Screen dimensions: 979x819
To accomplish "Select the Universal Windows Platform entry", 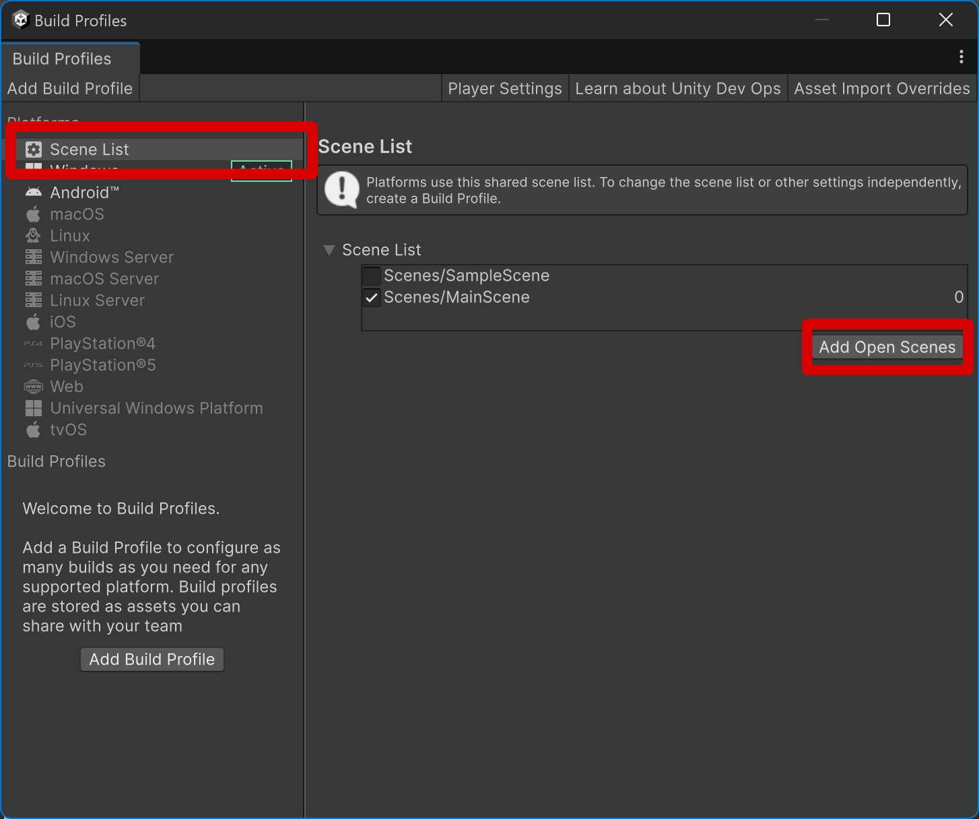I will [154, 408].
